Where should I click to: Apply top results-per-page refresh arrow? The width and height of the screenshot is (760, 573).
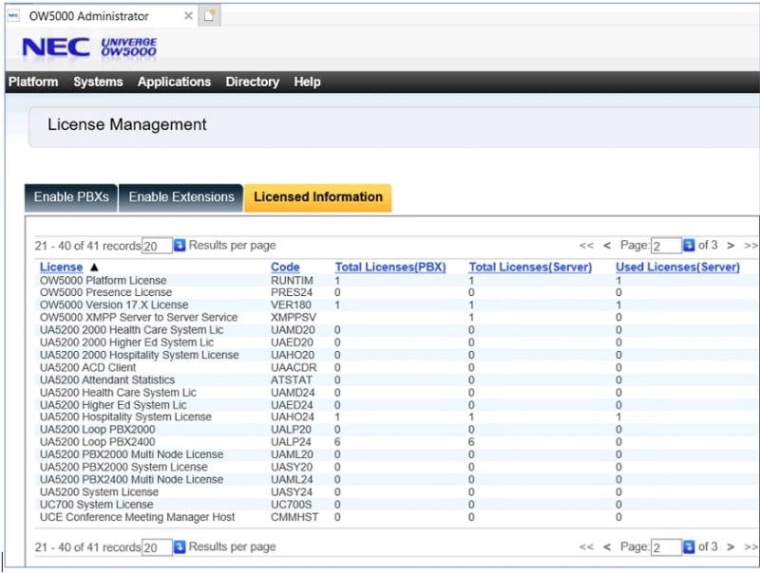180,246
